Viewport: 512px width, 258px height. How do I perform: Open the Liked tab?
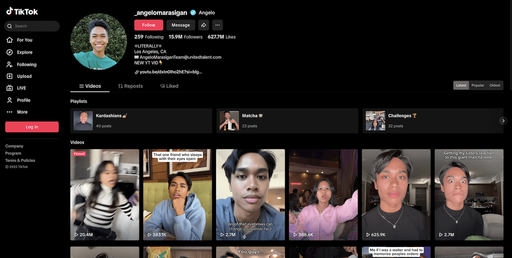tap(169, 86)
